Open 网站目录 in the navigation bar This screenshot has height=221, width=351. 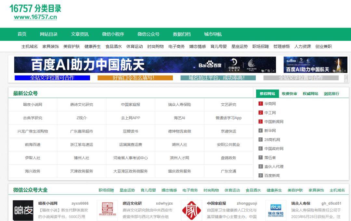[48, 34]
